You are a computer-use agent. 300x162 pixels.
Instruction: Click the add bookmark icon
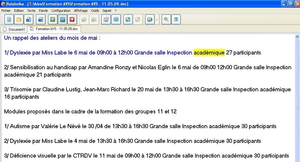[128, 20]
